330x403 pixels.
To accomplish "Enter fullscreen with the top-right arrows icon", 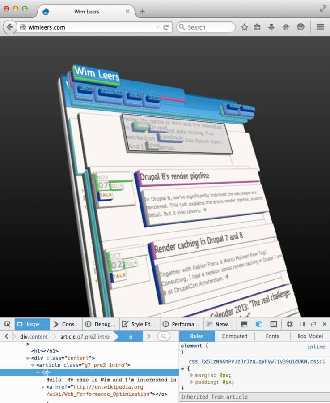I will point(323,9).
